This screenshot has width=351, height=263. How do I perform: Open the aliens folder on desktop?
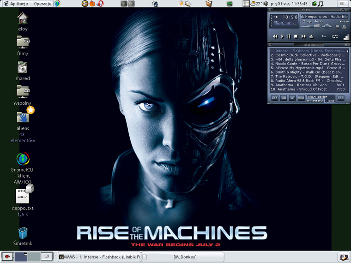[x=23, y=116]
